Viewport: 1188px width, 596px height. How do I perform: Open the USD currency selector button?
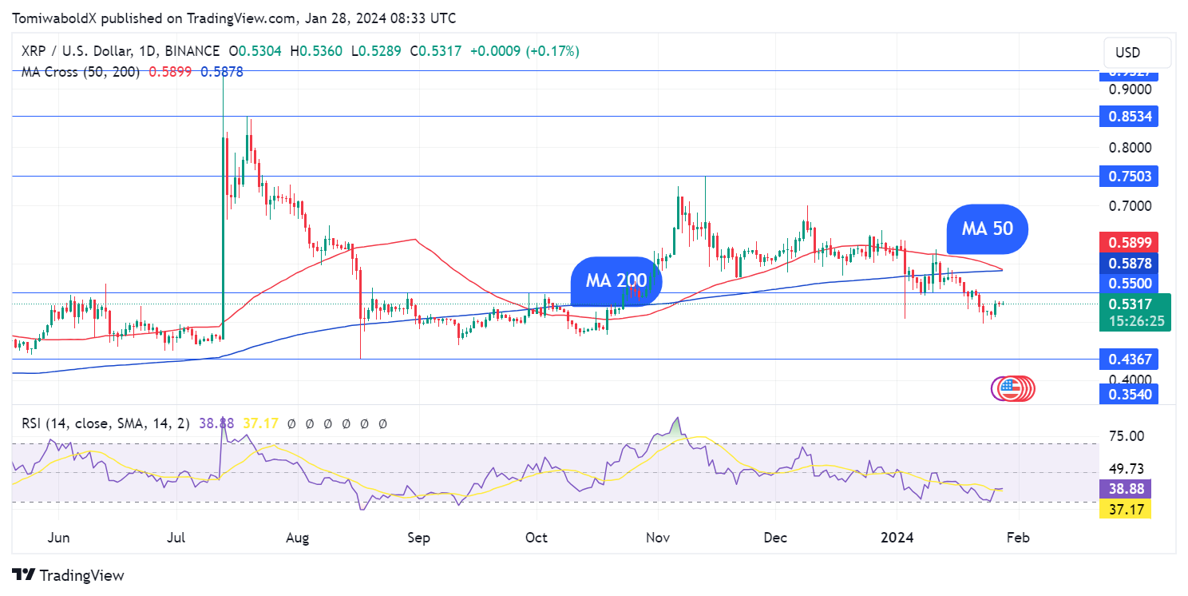point(1138,53)
